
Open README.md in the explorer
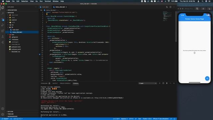click(16, 52)
